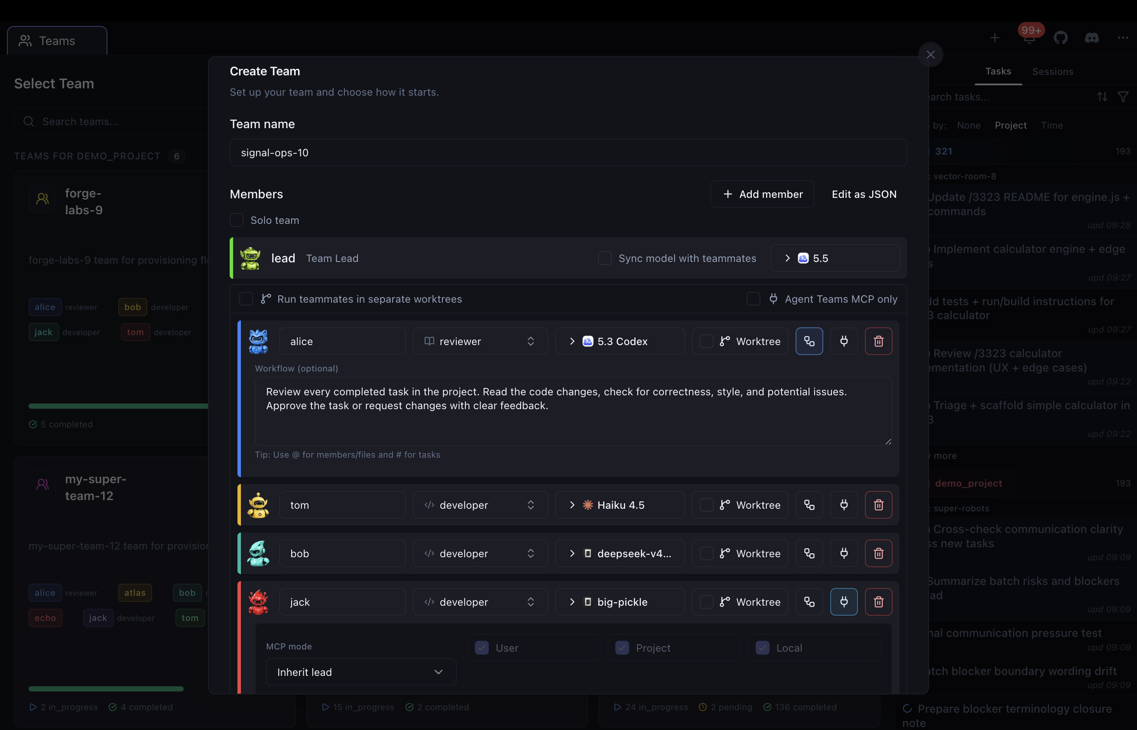Open alice's reviewer role dropdown
This screenshot has height=730, width=1137.
[x=480, y=341]
